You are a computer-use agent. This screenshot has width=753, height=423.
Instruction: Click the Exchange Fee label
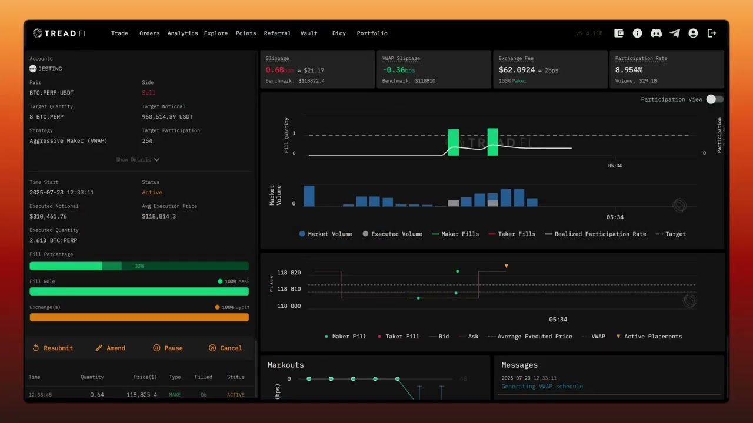(x=517, y=59)
